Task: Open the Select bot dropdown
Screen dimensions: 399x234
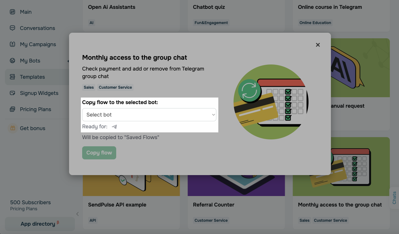Action: (x=149, y=115)
